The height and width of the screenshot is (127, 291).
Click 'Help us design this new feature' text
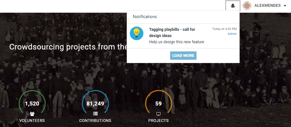[x=176, y=42]
